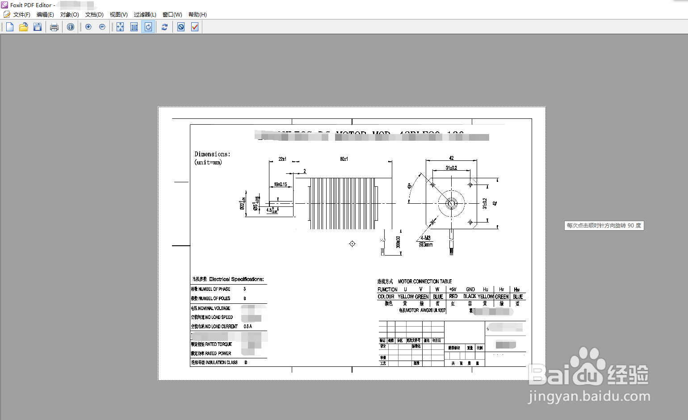The image size is (688, 420).
Task: Rotate page clockwise 90 degrees icon
Action: [148, 27]
